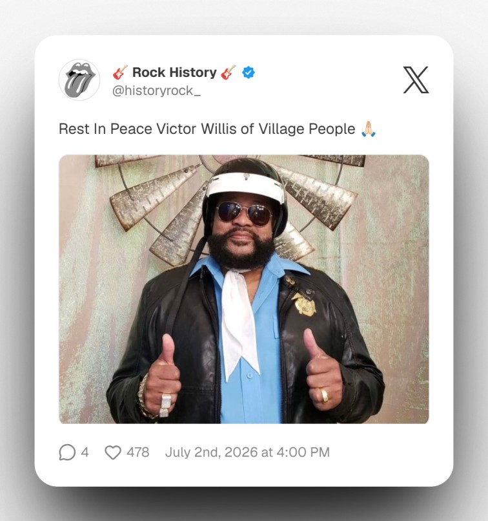488x521 pixels.
Task: Like the post with the heart icon
Action: [113, 452]
